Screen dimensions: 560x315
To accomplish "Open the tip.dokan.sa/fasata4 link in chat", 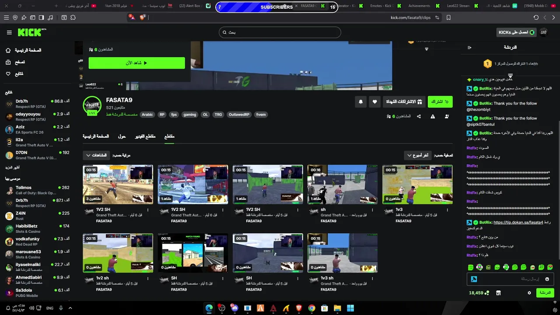I will coord(518,222).
